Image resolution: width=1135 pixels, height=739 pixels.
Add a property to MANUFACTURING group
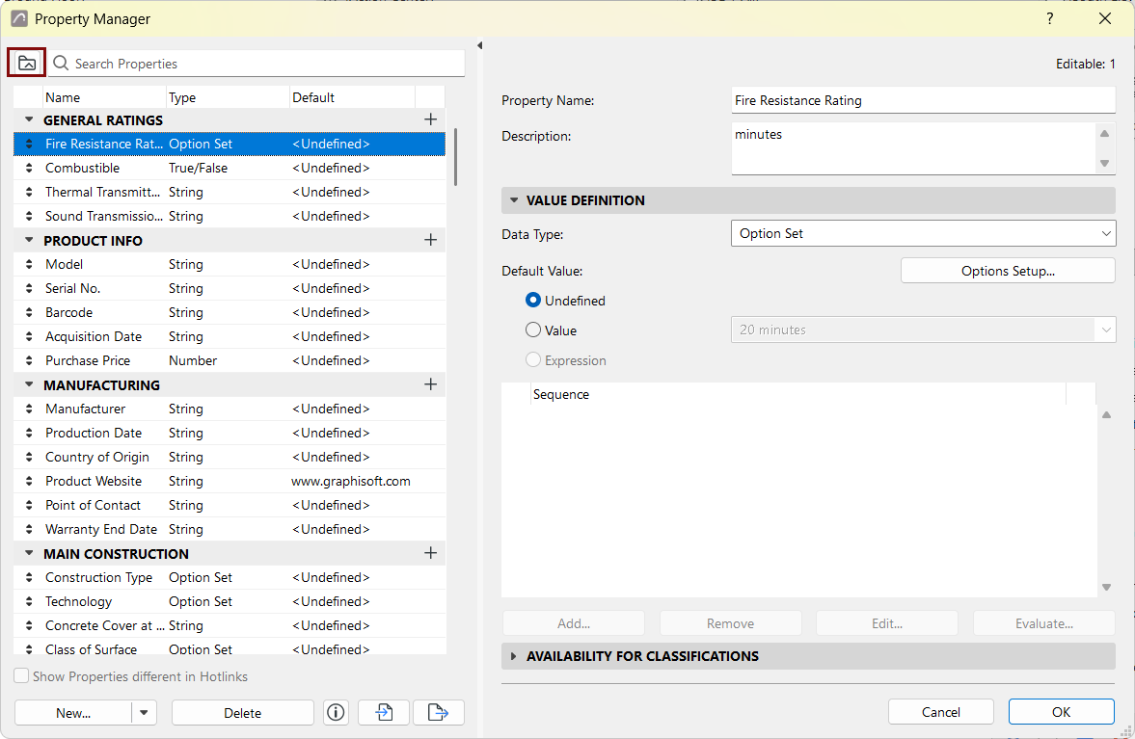pyautogui.click(x=431, y=384)
